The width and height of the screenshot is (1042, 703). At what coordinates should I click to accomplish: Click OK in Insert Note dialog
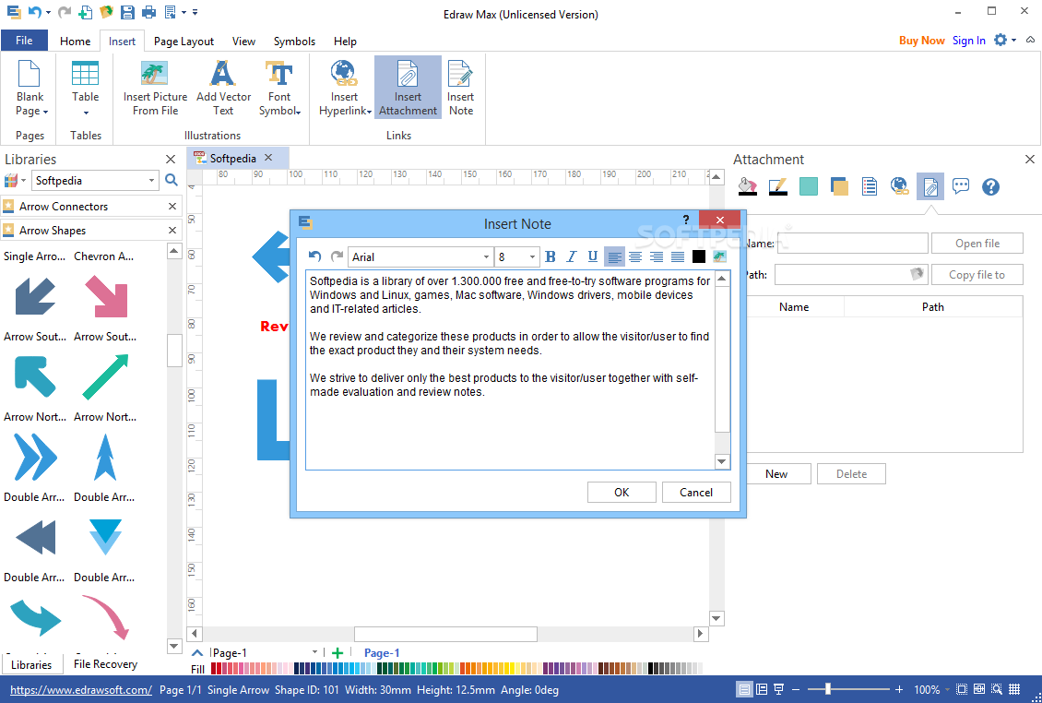pos(622,492)
